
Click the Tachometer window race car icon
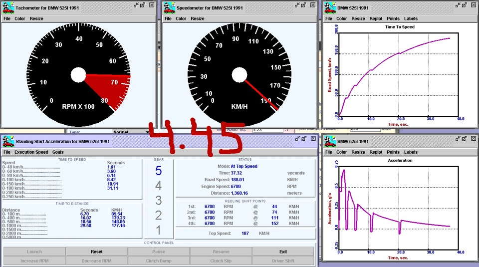click(8, 7)
